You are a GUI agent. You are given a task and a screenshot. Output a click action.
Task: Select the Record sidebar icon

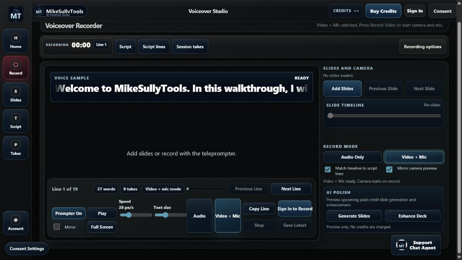click(x=16, y=68)
